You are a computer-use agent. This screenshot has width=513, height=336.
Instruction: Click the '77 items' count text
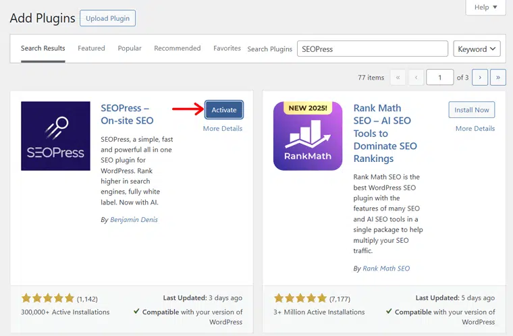(x=371, y=78)
